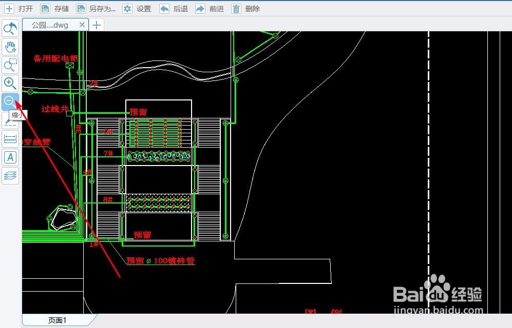512x328 pixels.
Task: Open a file with 打开 button
Action: coord(18,9)
